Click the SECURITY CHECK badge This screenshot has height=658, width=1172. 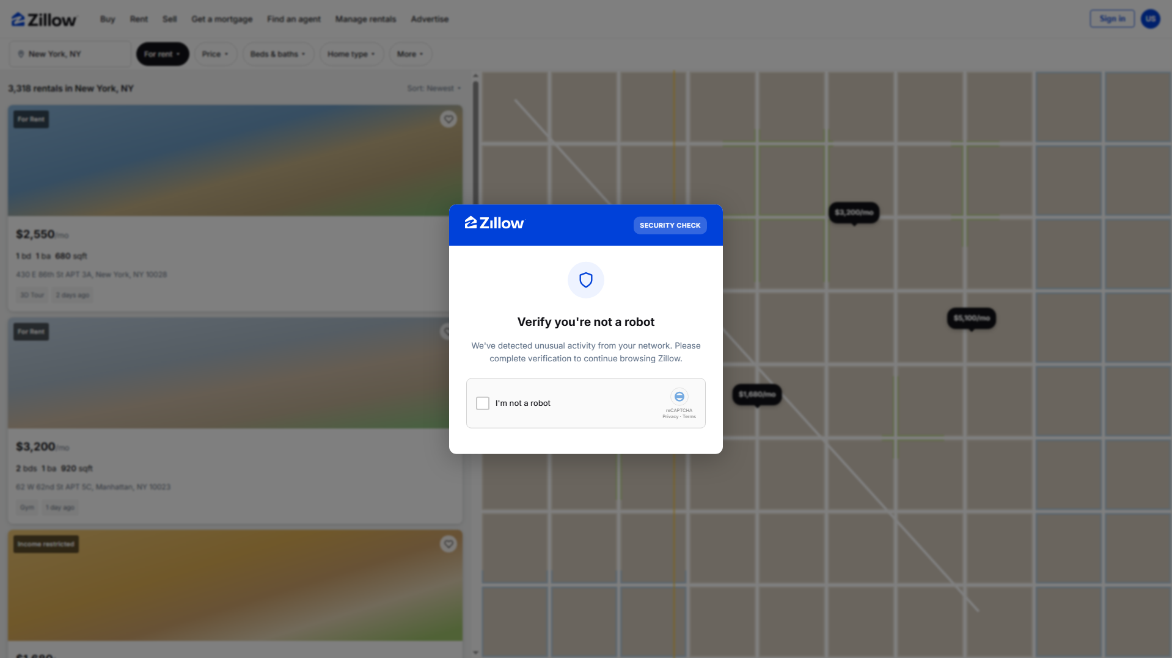(670, 225)
